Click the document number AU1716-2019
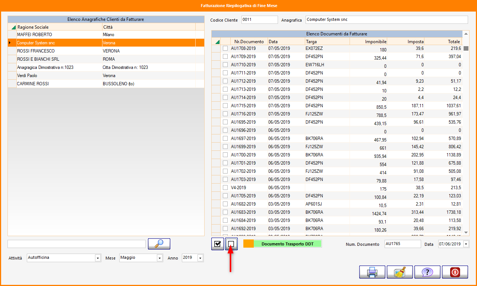The width and height of the screenshot is (477, 286). click(x=243, y=114)
